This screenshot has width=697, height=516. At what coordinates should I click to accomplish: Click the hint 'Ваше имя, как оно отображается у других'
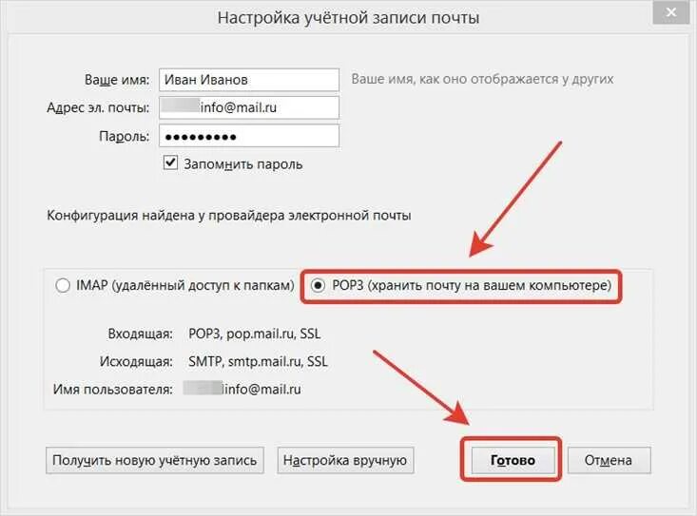point(482,79)
